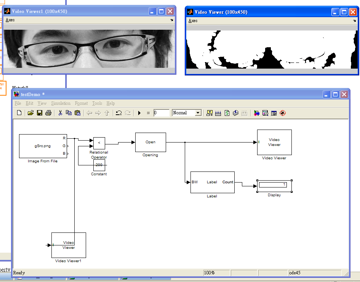
Task: Click the binary image in Video Viewer
Action: click(272, 50)
